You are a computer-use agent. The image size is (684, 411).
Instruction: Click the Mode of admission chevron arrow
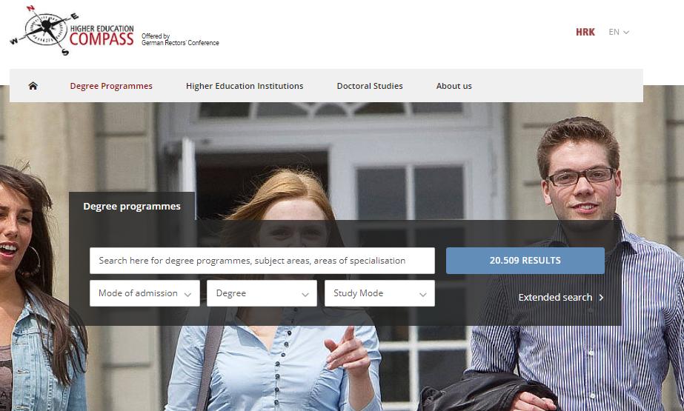click(x=187, y=294)
